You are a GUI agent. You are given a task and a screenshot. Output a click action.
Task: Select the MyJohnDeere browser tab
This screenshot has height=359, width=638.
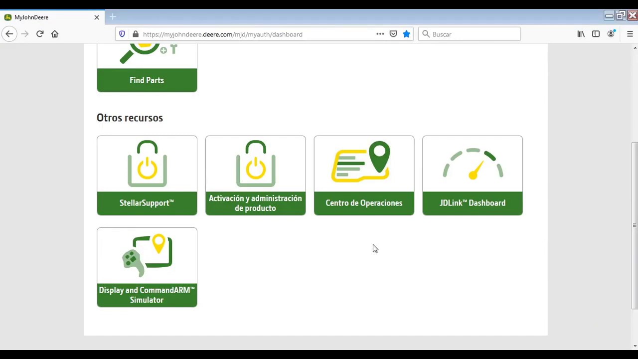(x=52, y=17)
